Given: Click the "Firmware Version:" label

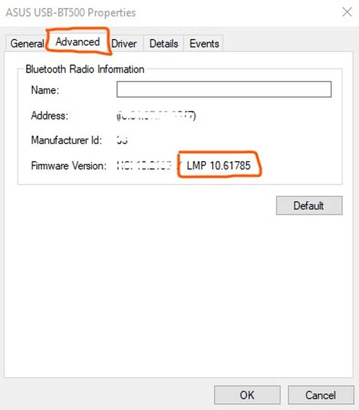Looking at the screenshot, I should pos(68,166).
